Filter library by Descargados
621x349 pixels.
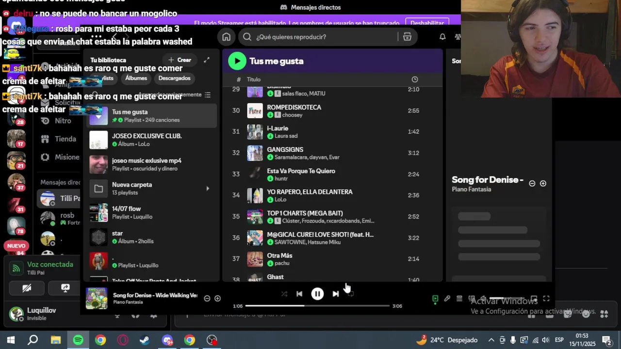[x=174, y=78]
